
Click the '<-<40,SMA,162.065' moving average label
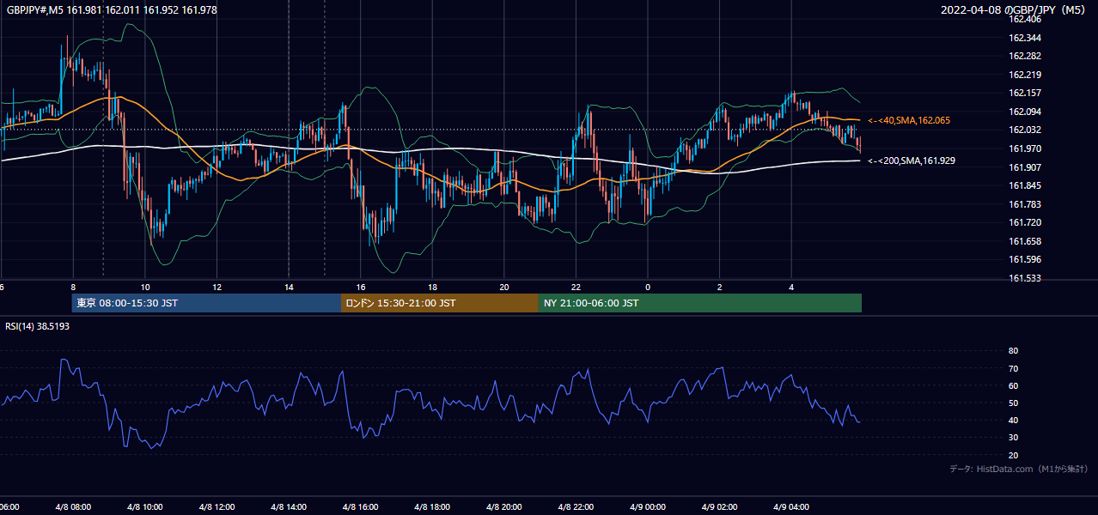pos(909,121)
